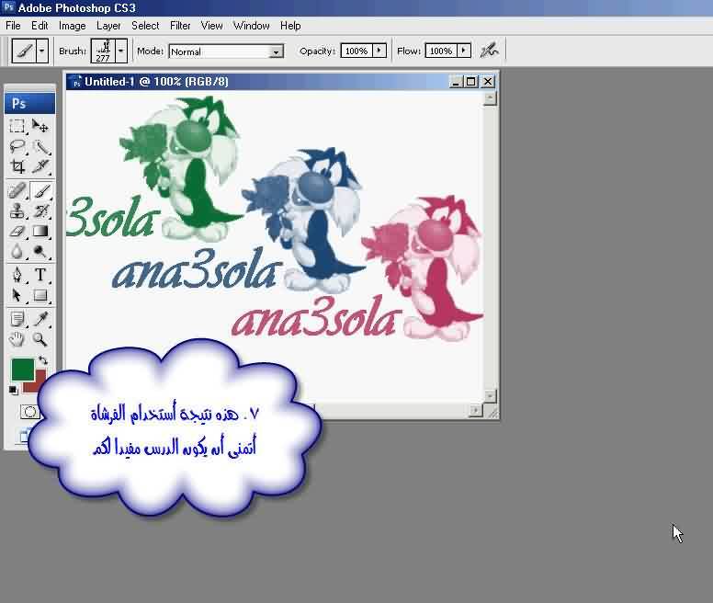This screenshot has width=713, height=603.
Task: Select the Eraser tool
Action: coord(17,231)
